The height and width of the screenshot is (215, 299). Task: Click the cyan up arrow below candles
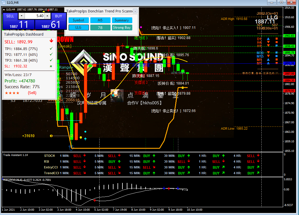pyautogui.click(x=85, y=139)
